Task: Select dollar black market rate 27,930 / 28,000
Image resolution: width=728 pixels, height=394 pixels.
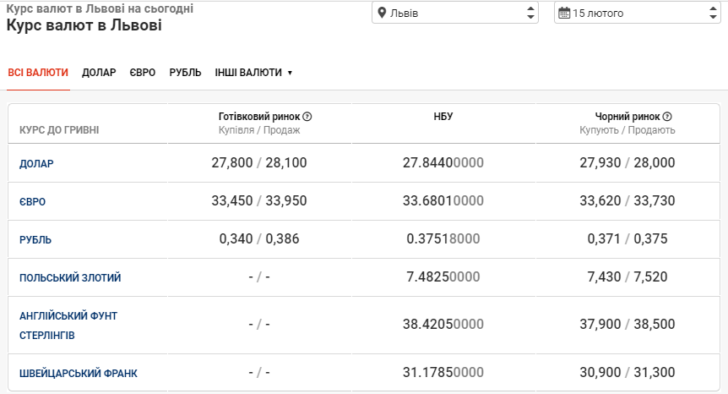Action: pos(627,162)
